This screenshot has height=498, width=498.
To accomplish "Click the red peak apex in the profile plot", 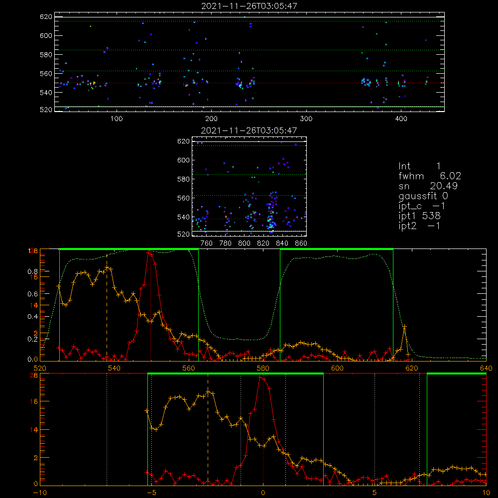I will pyautogui.click(x=148, y=253).
